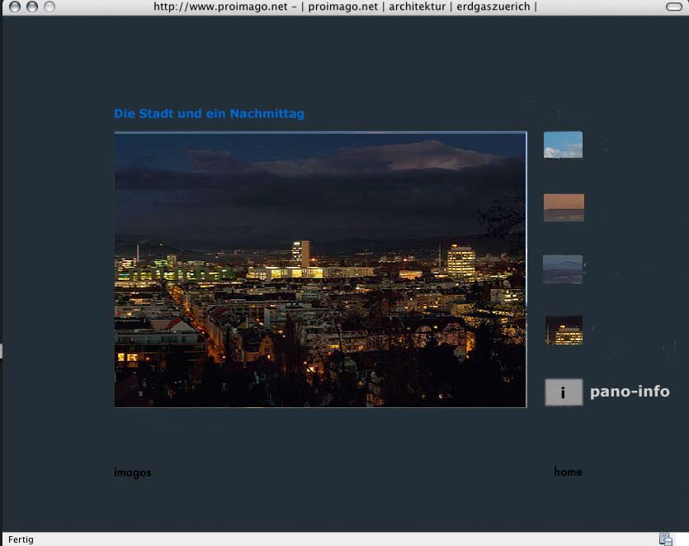Click the gray 'i' info button
This screenshot has height=546, width=689.
pyautogui.click(x=564, y=392)
